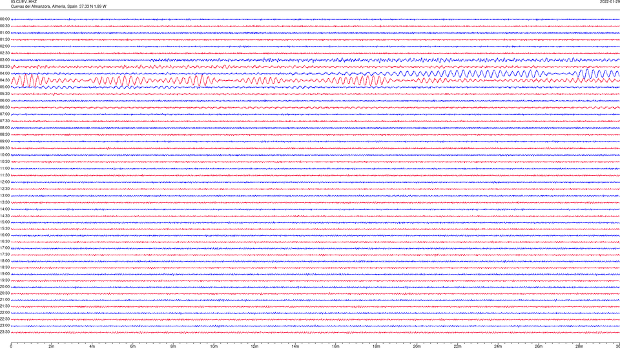This screenshot has width=620, height=349.
Task: Select the 02:30 row label
Action: [x=5, y=53]
